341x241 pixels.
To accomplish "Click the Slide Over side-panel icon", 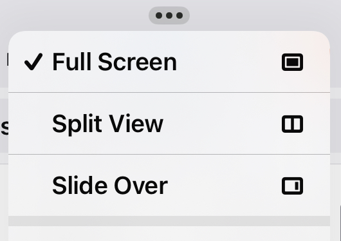I will tap(292, 186).
